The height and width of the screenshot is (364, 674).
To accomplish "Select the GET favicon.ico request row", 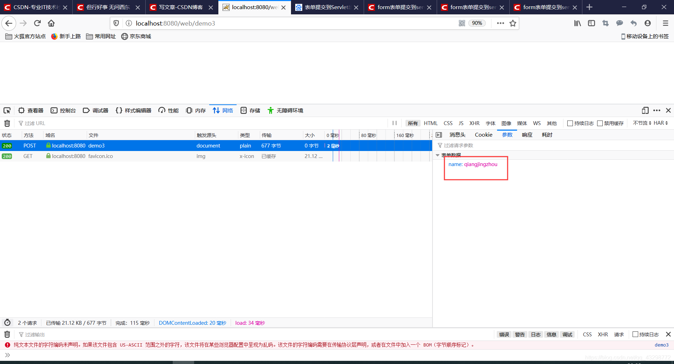I will (216, 156).
